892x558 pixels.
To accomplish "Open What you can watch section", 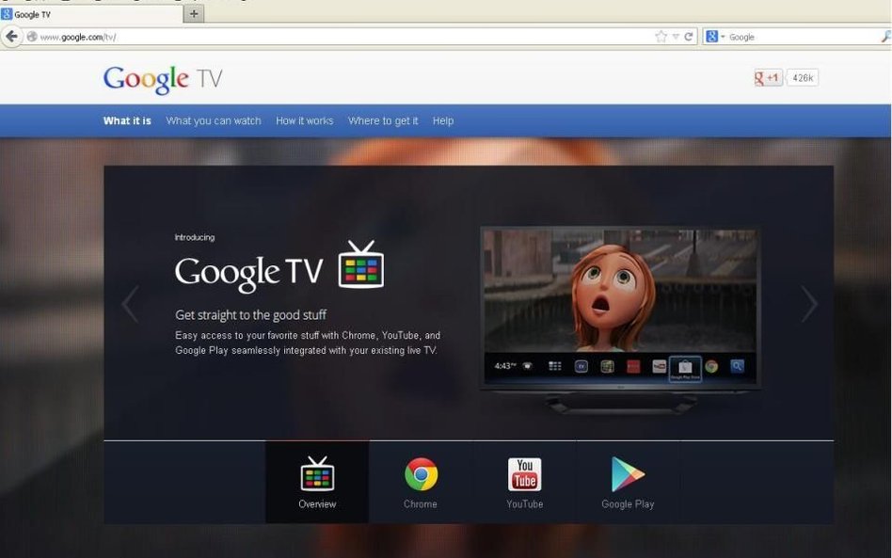I will [214, 120].
